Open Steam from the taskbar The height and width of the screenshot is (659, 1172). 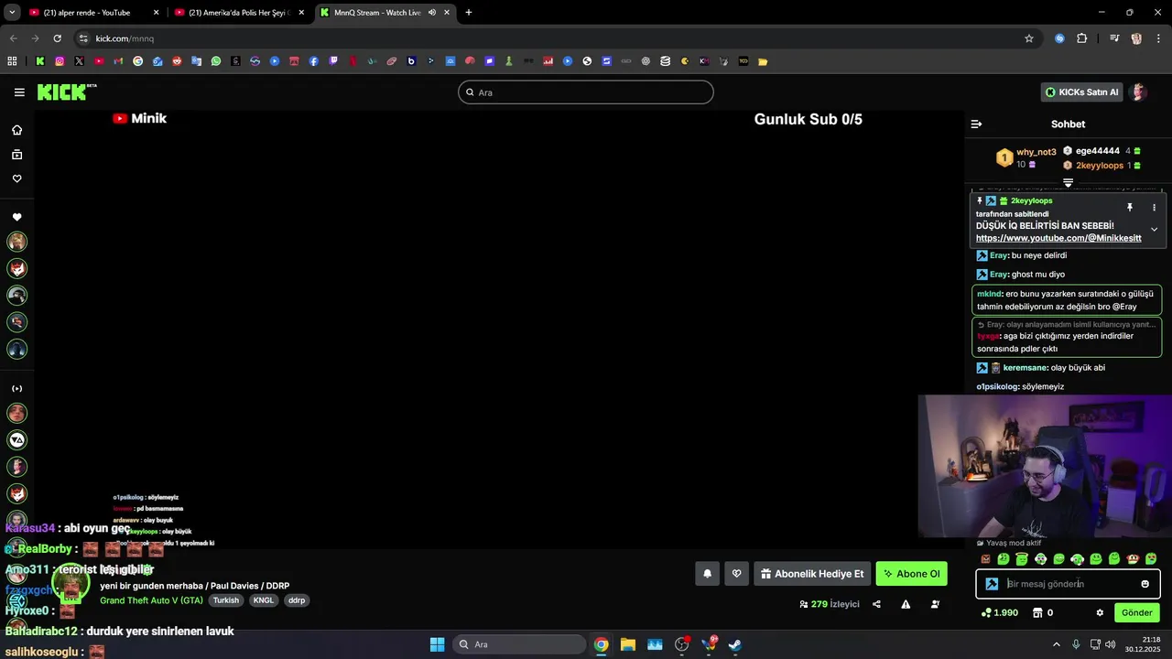pos(735,644)
